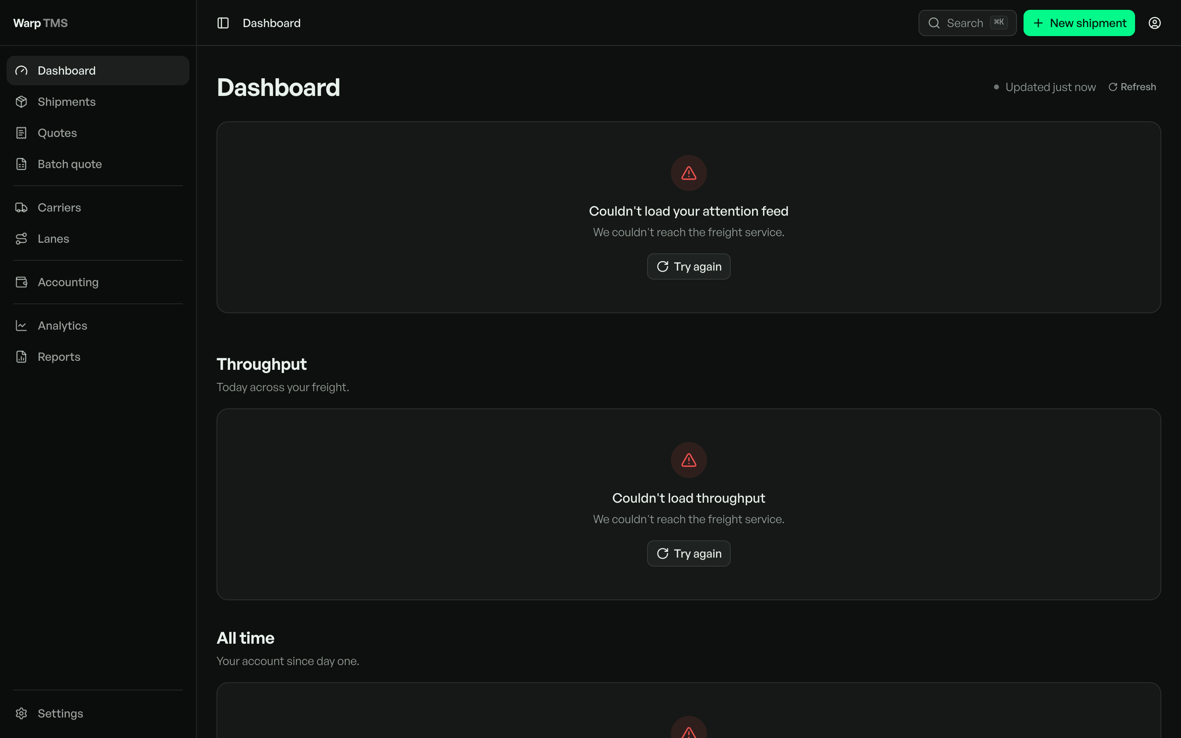Image resolution: width=1181 pixels, height=738 pixels.
Task: Select Batch quote in sidebar
Action: (98, 164)
